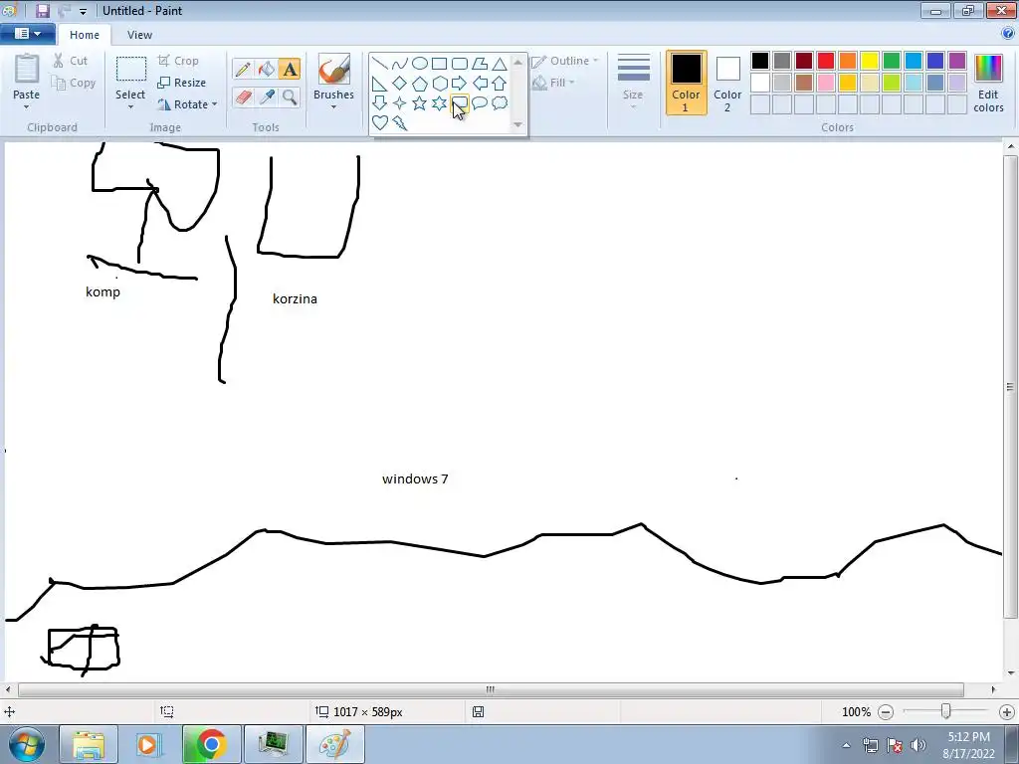Switch to the View tab

coord(139,35)
